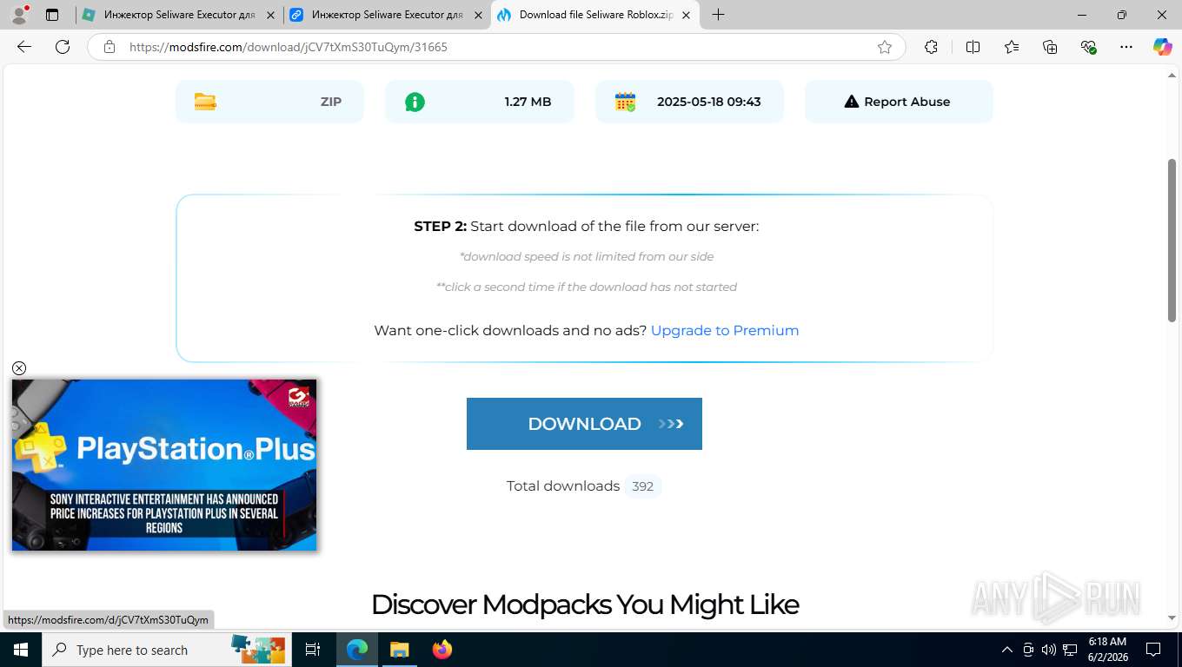Close the first Seliware Executor tab
The height and width of the screenshot is (667, 1182).
click(x=270, y=15)
